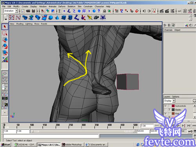Open the Display dropdown in Layers panel
196x147 pixels.
(174, 101)
